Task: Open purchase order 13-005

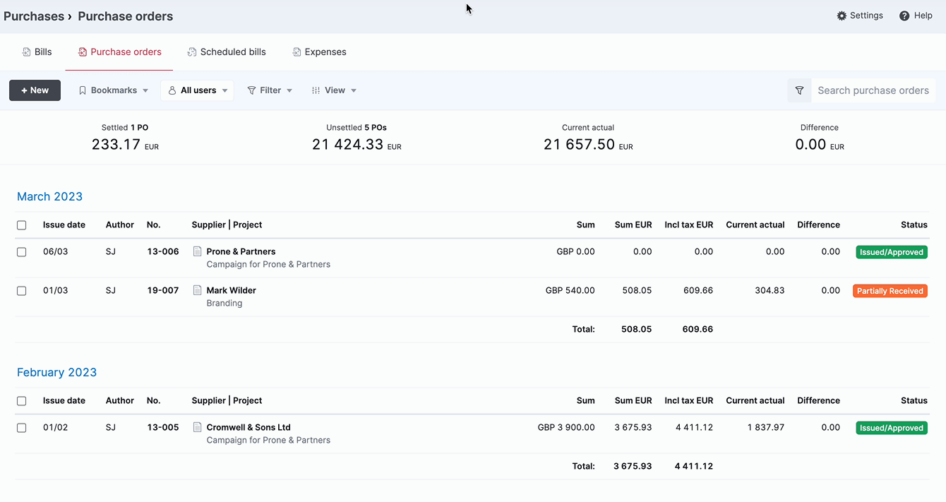Action: pyautogui.click(x=163, y=427)
